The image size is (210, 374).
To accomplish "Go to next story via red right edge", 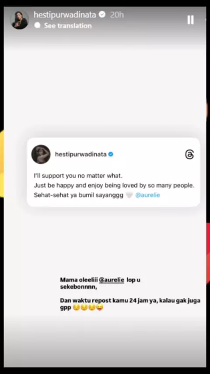I will click(x=208, y=253).
